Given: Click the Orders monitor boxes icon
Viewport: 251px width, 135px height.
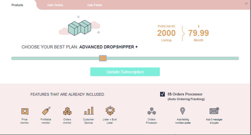Looking at the screenshot, I should tap(67, 111).
